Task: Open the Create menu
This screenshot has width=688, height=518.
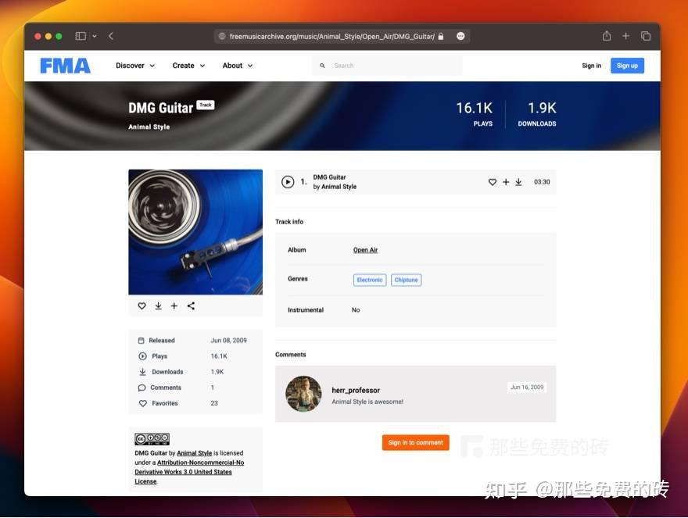Action: pyautogui.click(x=188, y=66)
